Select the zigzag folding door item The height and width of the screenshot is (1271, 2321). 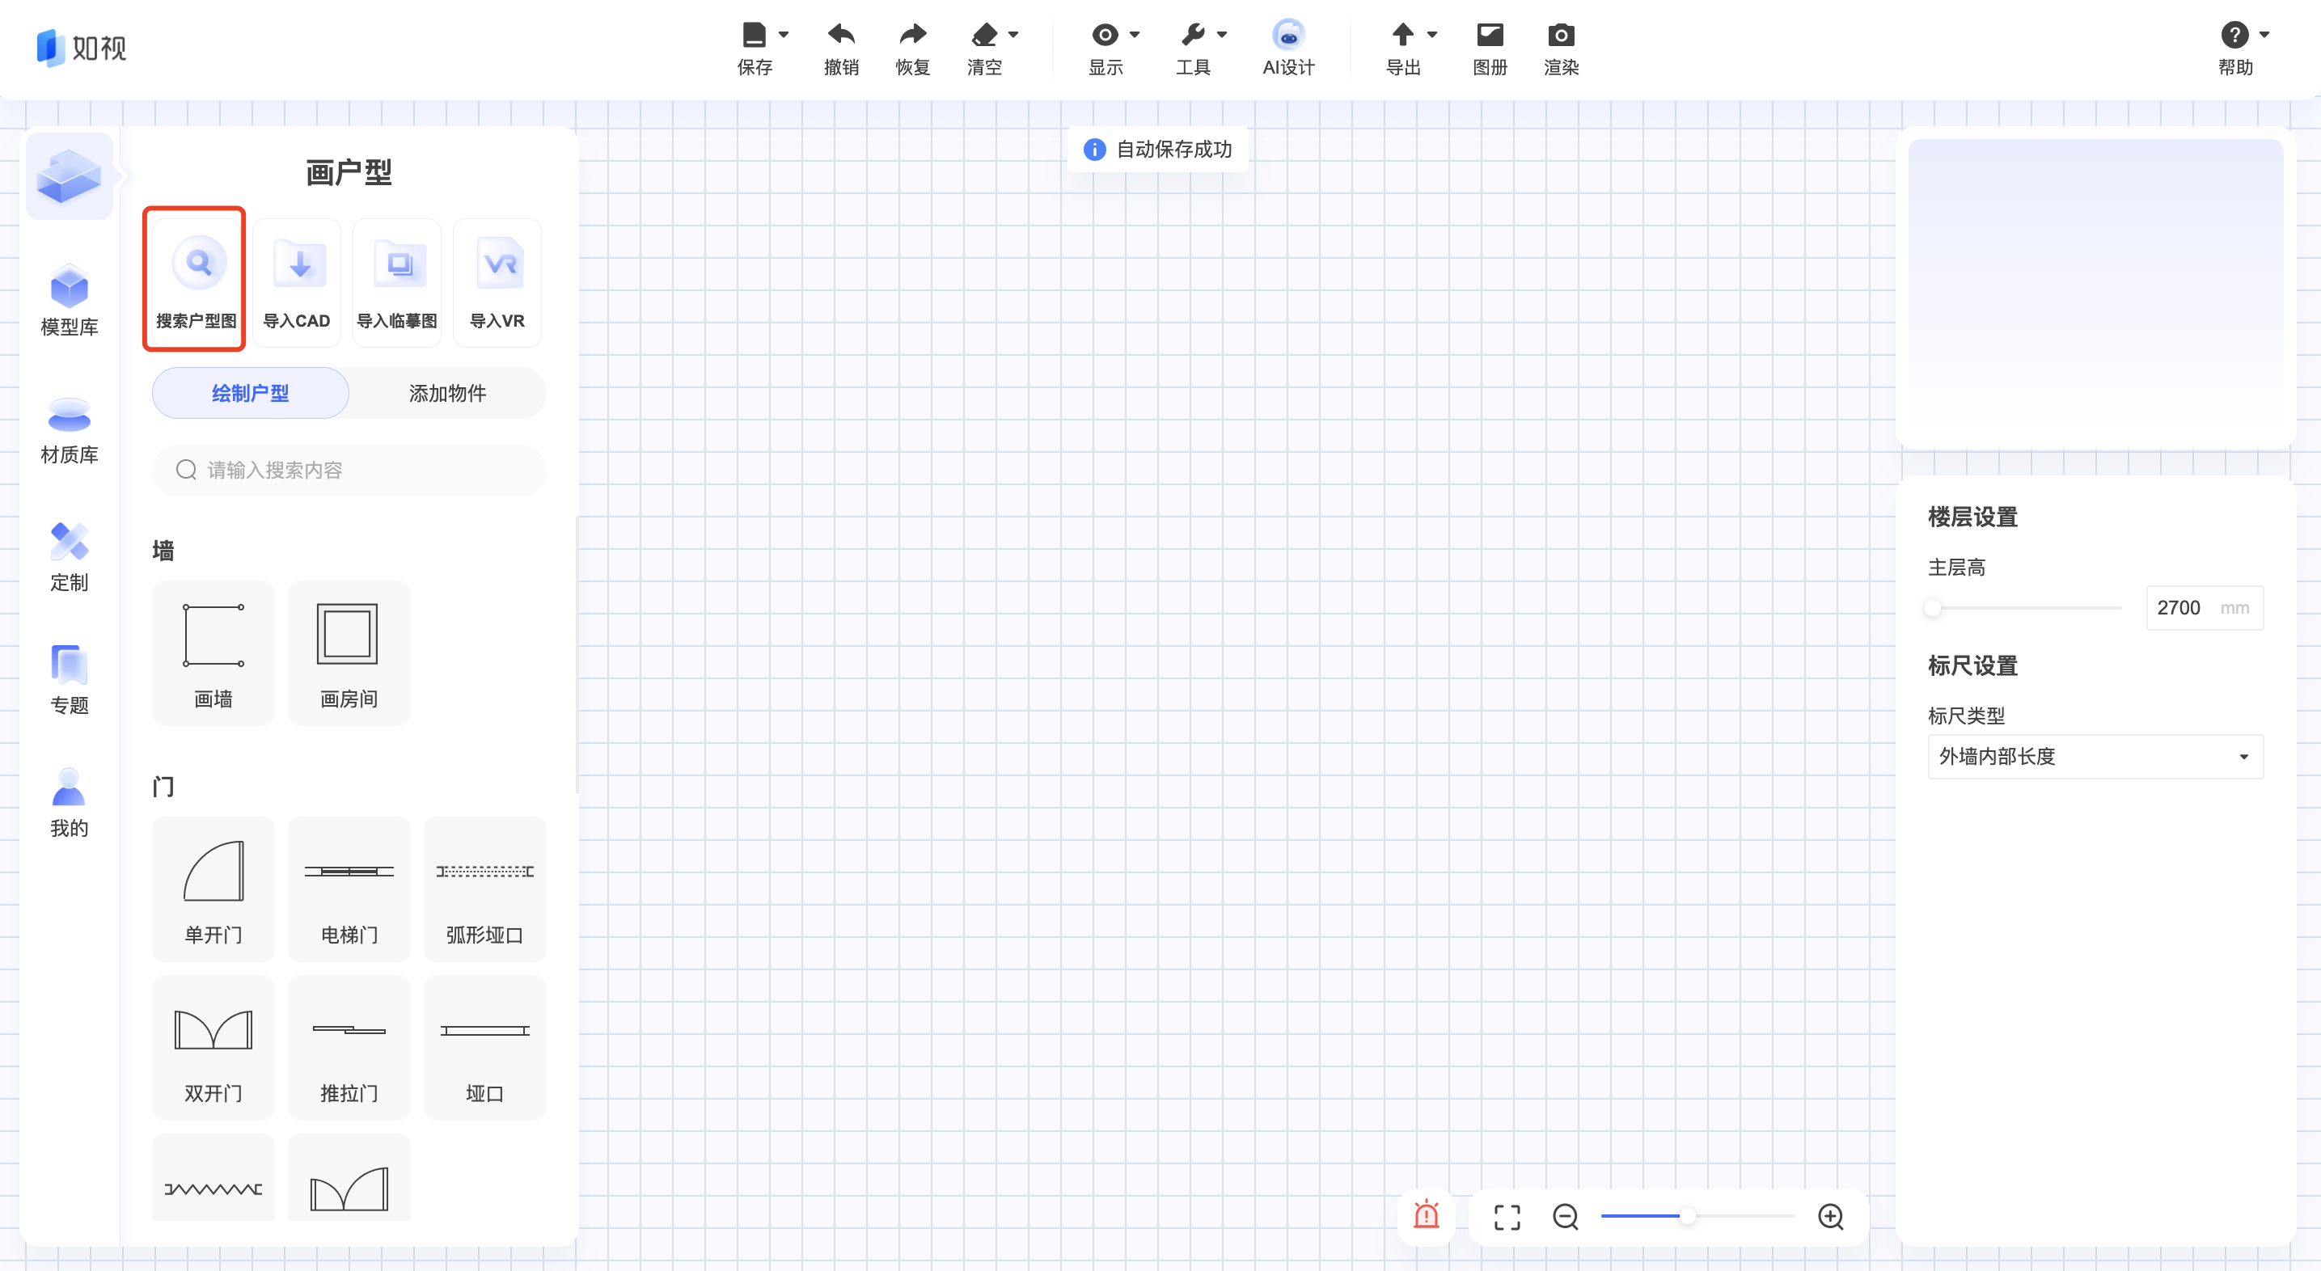213,1178
